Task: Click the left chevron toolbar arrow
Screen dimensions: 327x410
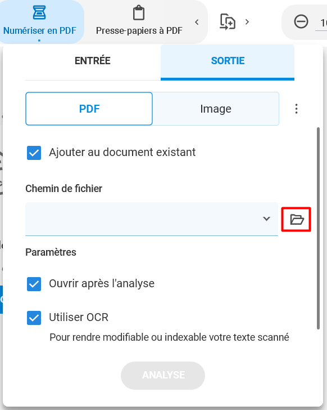Action: click(x=197, y=22)
